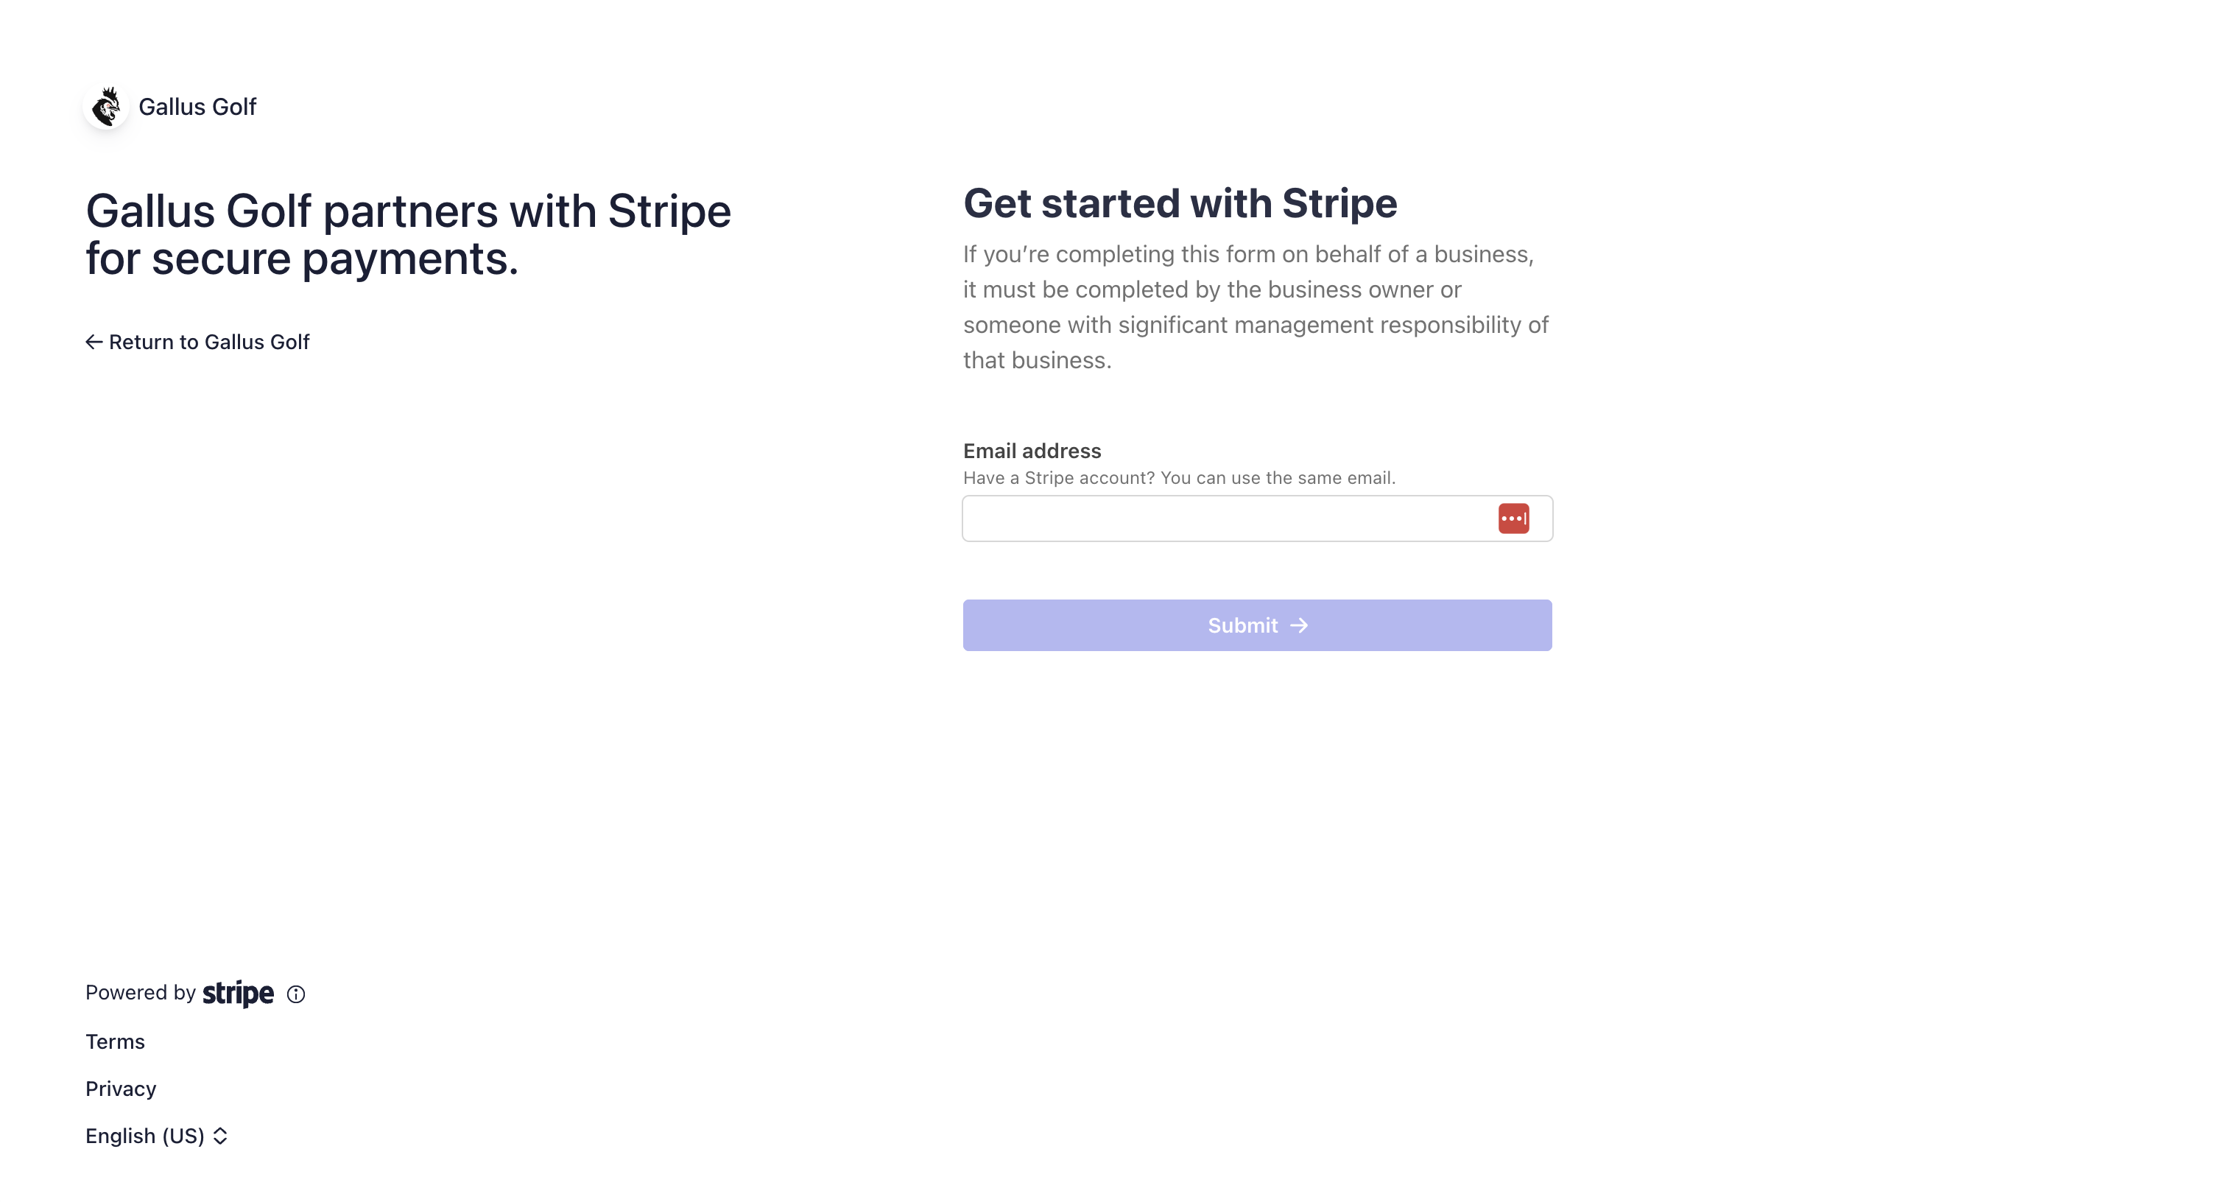Viewport: 2218px width, 1202px height.
Task: Click the Stripe wordmark logo
Action: click(x=238, y=994)
